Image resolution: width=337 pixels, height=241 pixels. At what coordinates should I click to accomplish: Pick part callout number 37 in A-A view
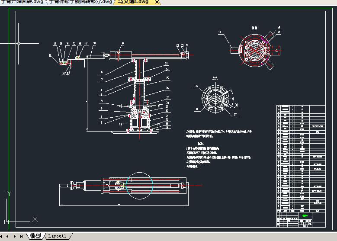point(235,115)
